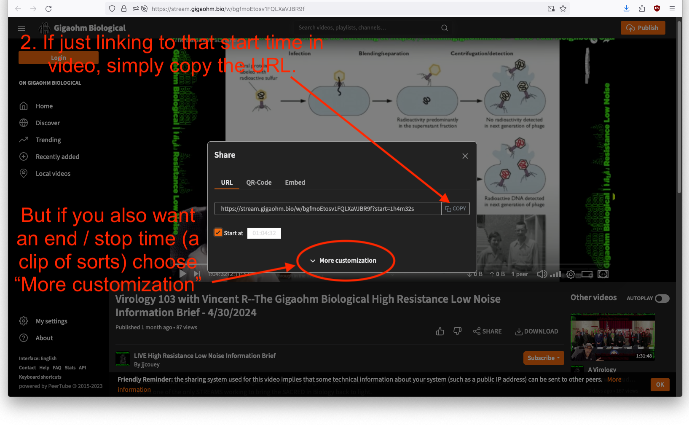Open the channel avatar icon
The height and width of the screenshot is (428, 689).
click(x=123, y=359)
